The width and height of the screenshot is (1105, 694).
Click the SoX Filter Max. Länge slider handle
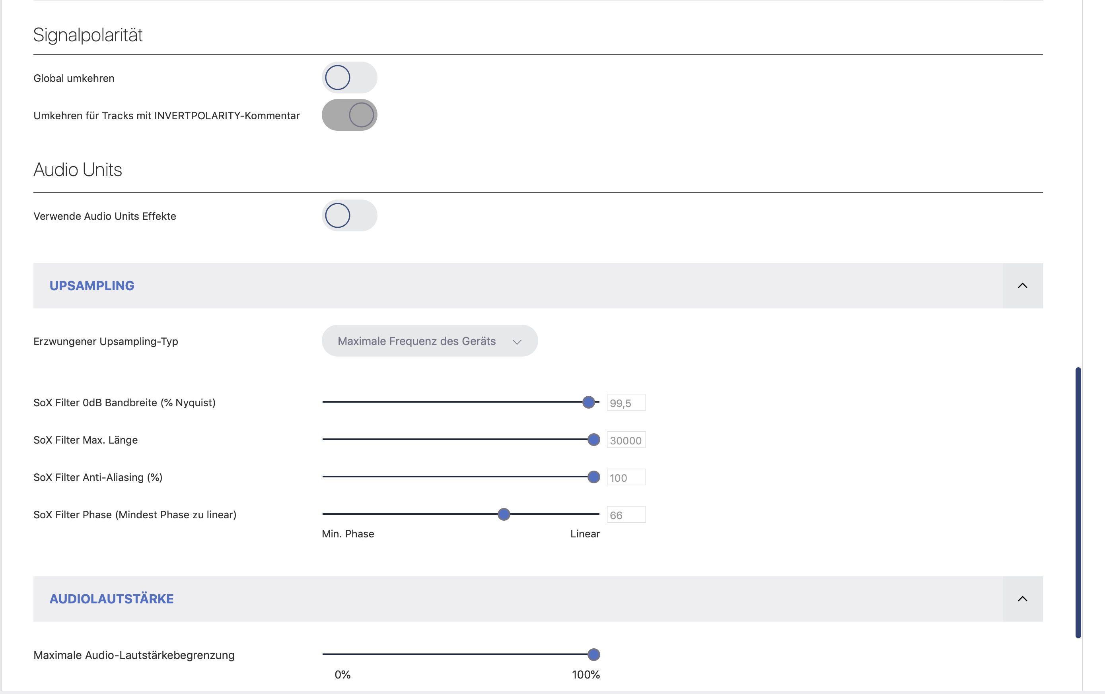point(593,440)
